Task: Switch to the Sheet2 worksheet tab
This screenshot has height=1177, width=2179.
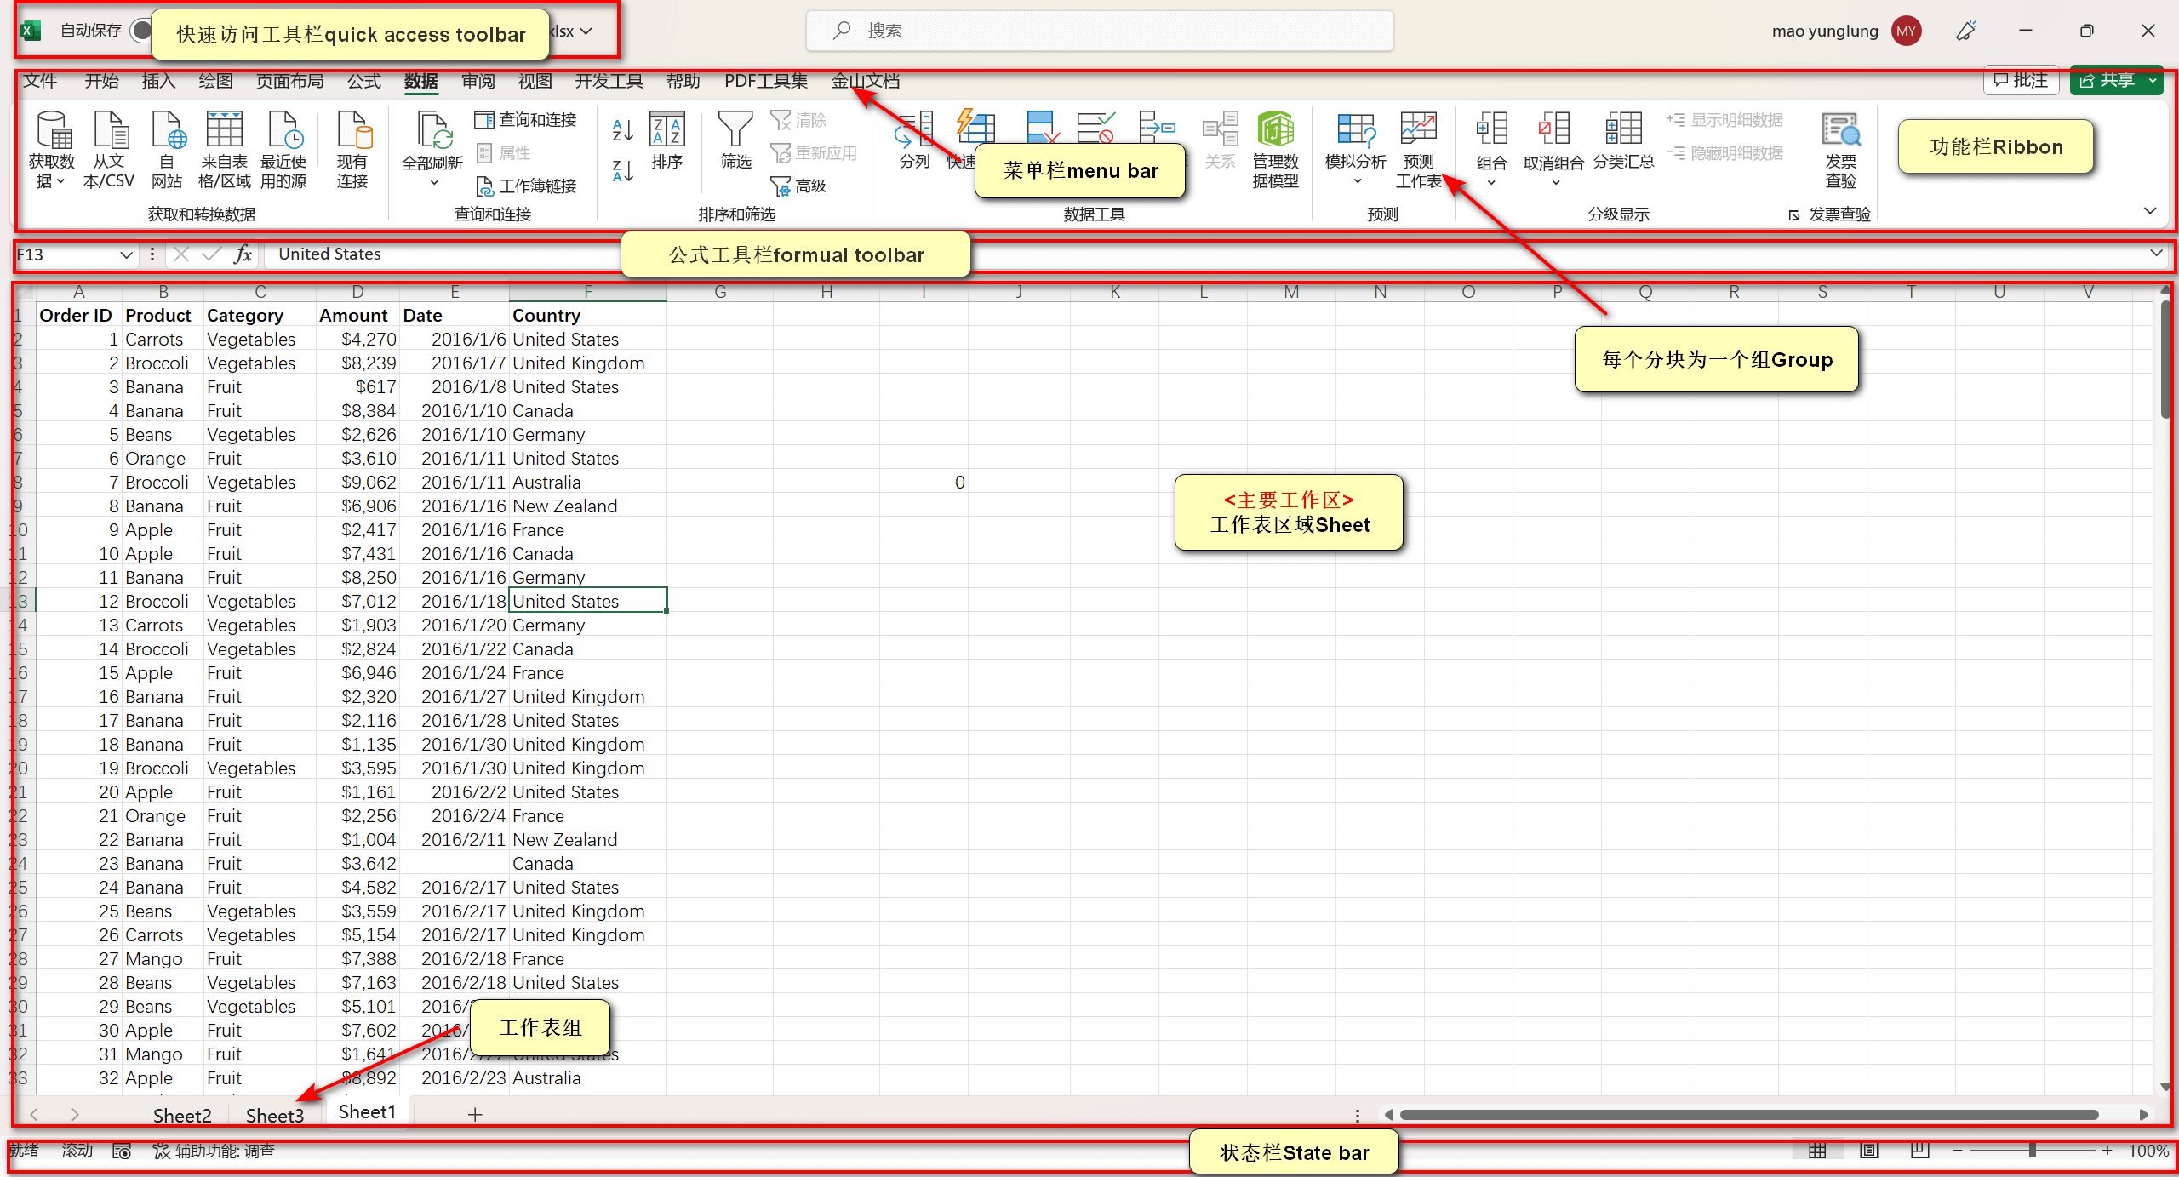Action: coord(181,1115)
